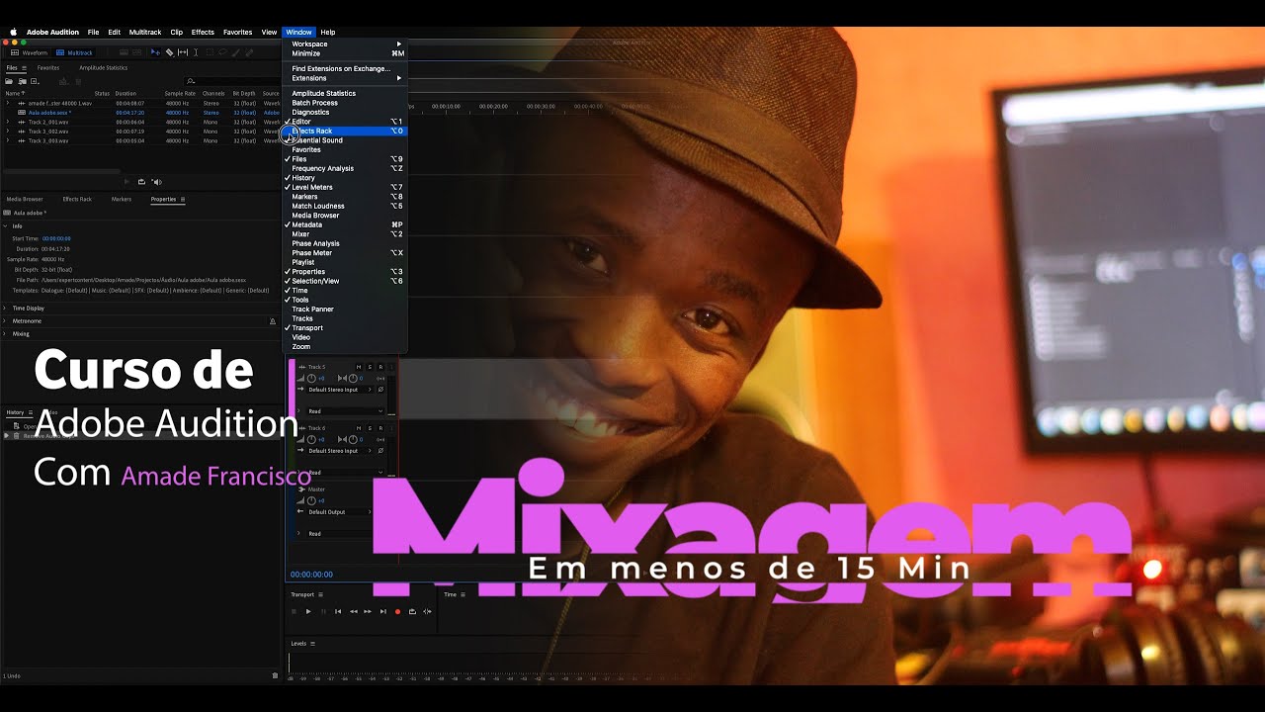Open Extensions submenu in Window menu
The width and height of the screenshot is (1265, 712).
(345, 78)
